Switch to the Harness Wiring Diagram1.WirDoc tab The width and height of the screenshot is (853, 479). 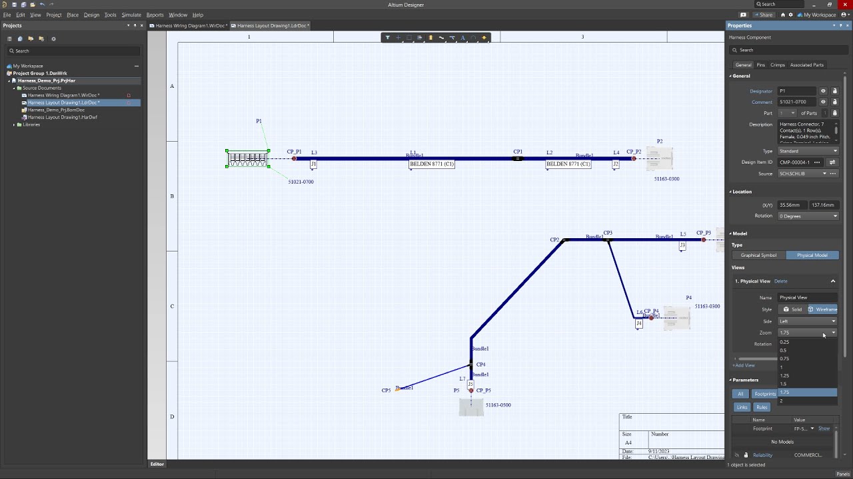pyautogui.click(x=189, y=26)
